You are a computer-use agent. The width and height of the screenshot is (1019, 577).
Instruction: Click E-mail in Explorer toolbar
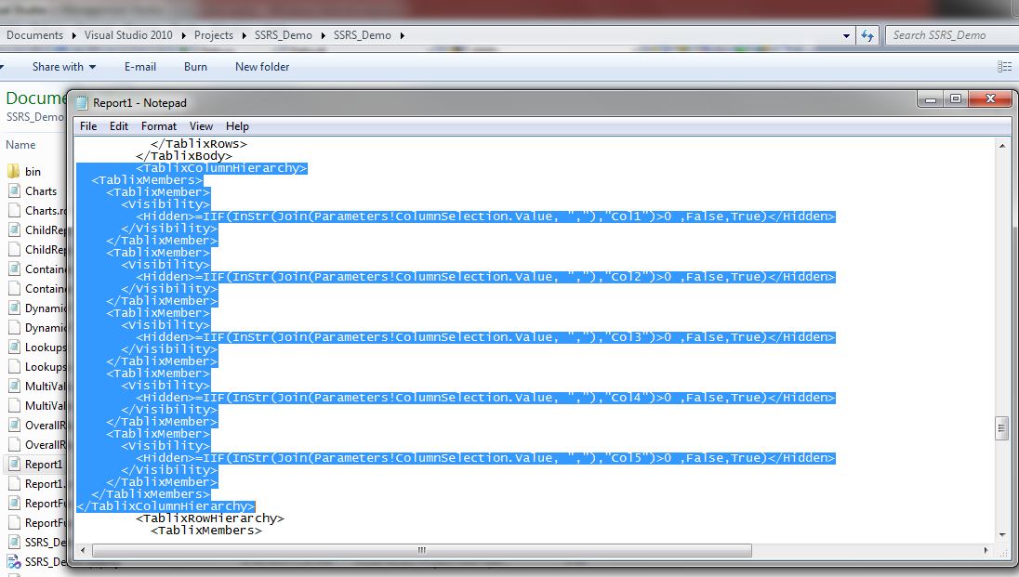click(139, 66)
